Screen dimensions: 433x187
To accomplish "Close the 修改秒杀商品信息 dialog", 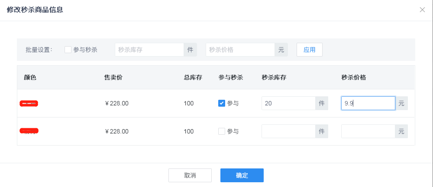I will click(422, 10).
